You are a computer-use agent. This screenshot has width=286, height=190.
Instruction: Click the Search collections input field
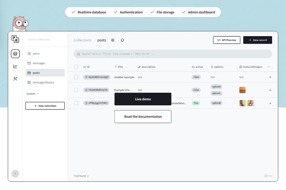pos(46,40)
